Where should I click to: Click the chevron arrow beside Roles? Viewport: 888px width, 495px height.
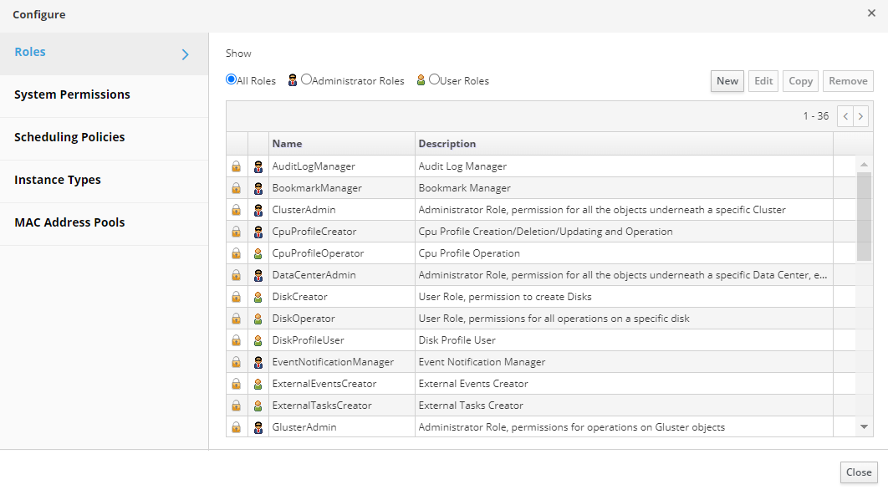tap(185, 54)
